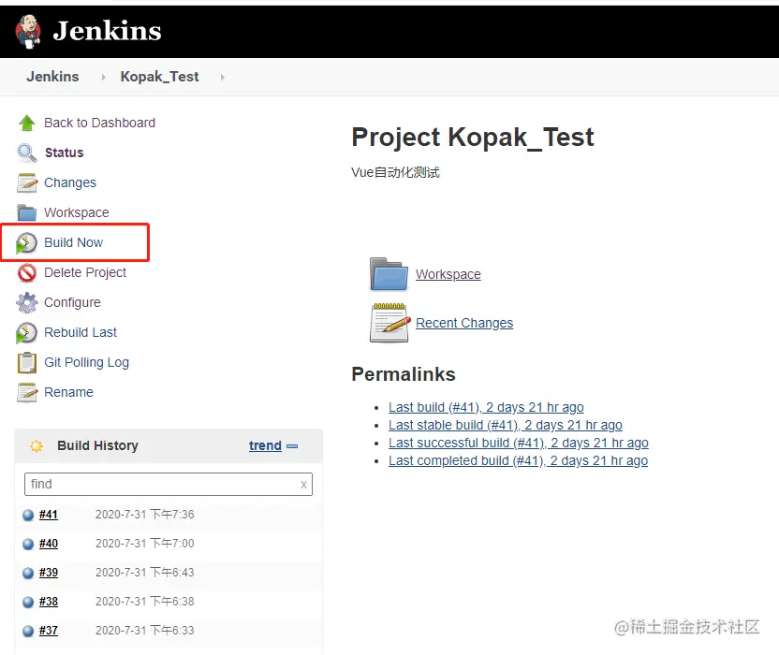Screen dimensions: 779x655
Task: Open build #38
Action: (x=48, y=602)
